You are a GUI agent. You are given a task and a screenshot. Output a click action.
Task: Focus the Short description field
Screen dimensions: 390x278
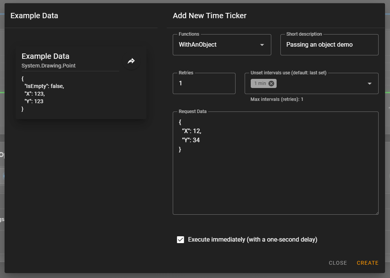point(329,45)
